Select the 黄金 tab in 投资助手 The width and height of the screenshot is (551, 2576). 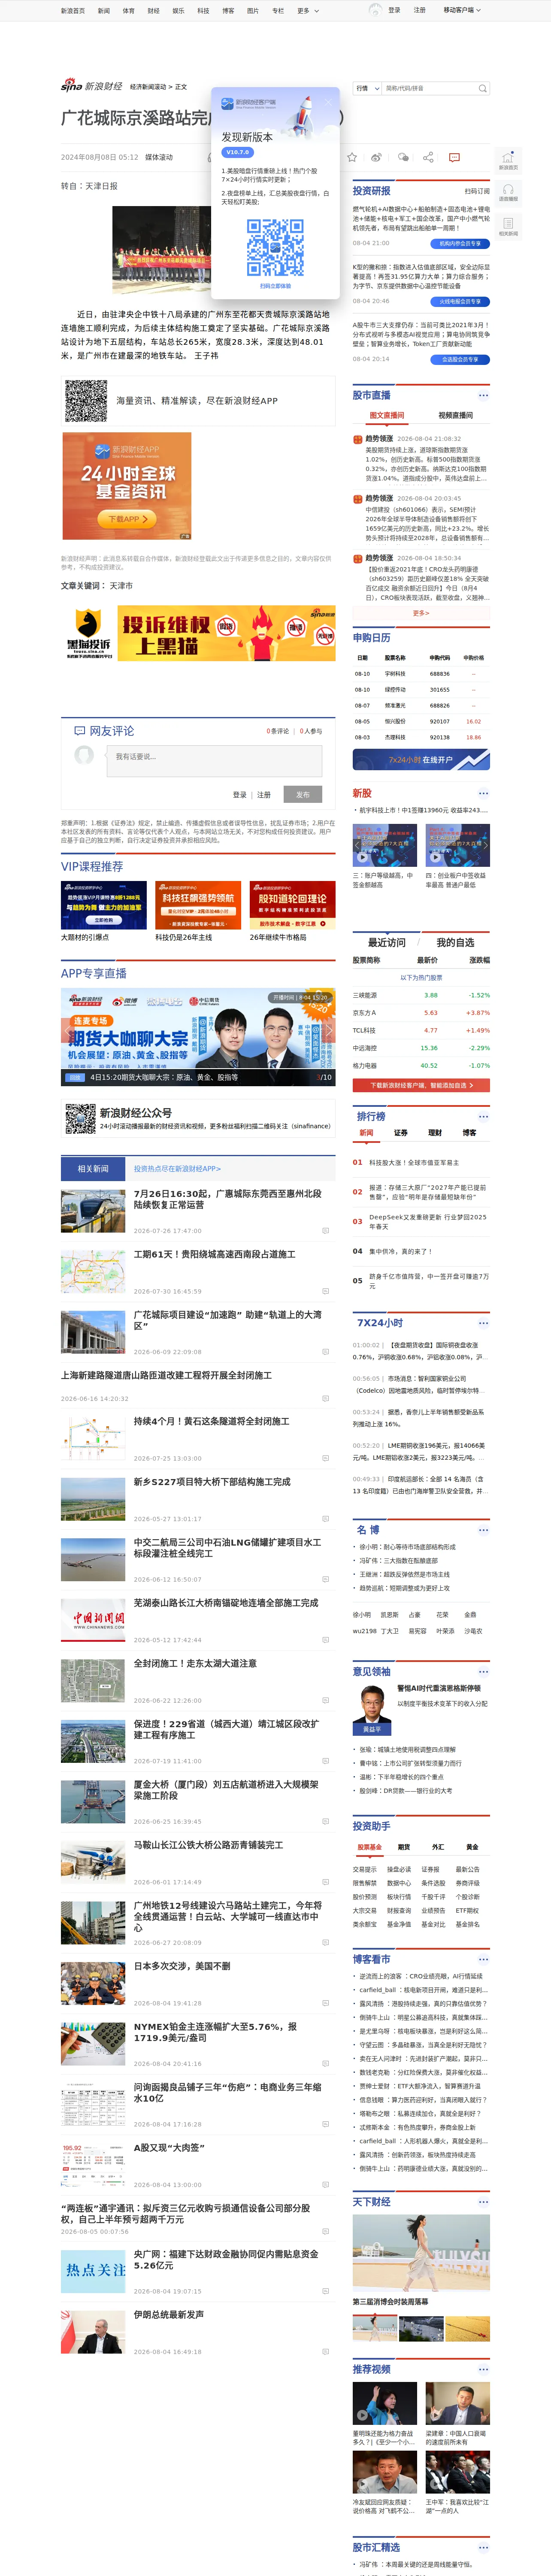472,1847
